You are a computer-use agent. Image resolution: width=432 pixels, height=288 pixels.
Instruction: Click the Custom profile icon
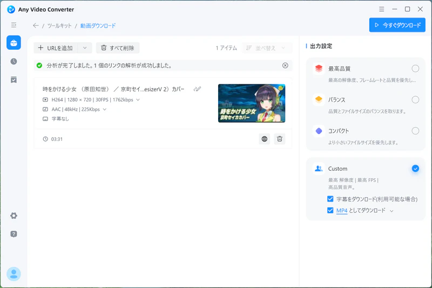click(x=319, y=169)
